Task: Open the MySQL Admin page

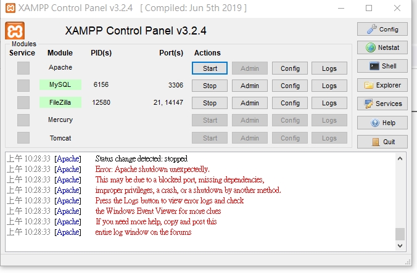Action: [250, 86]
